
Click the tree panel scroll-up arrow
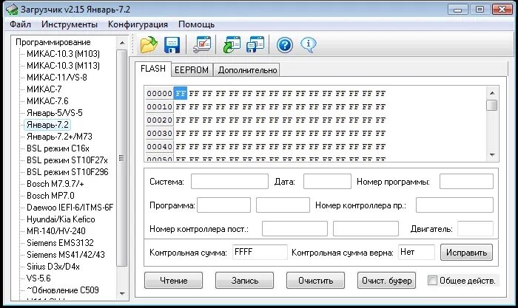[x=122, y=43]
